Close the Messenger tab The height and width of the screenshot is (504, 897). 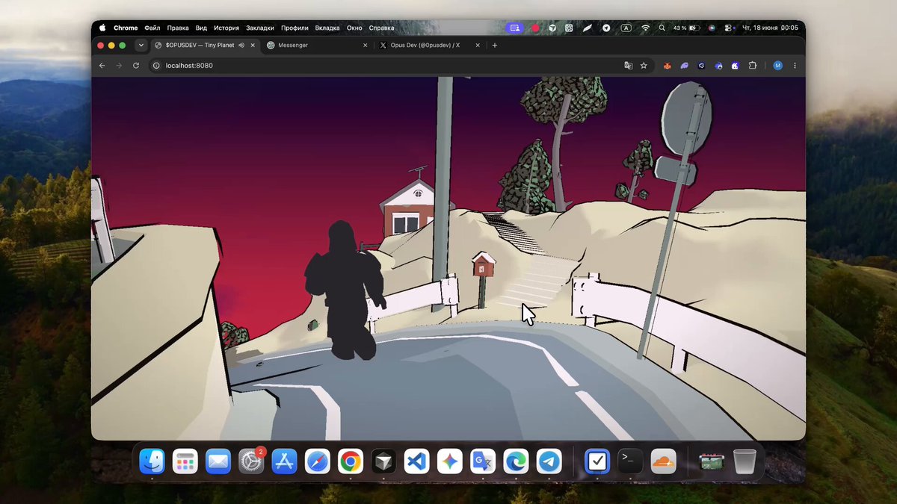pos(366,46)
